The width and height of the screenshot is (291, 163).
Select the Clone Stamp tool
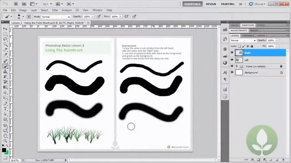(x=5, y=72)
